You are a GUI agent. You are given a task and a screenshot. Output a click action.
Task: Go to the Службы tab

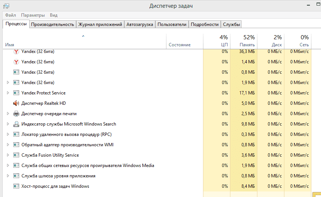click(232, 24)
